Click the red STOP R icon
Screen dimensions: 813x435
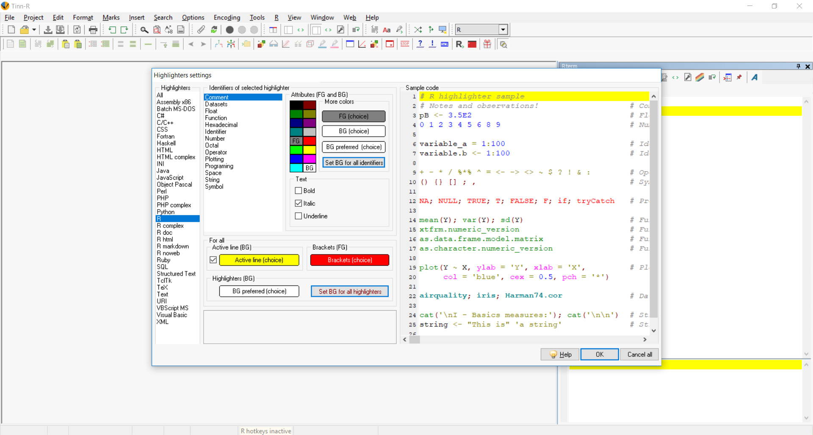(x=405, y=44)
